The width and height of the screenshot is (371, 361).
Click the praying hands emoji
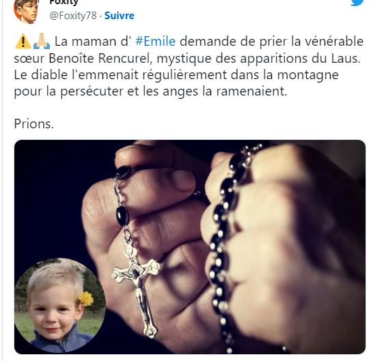tap(42, 41)
